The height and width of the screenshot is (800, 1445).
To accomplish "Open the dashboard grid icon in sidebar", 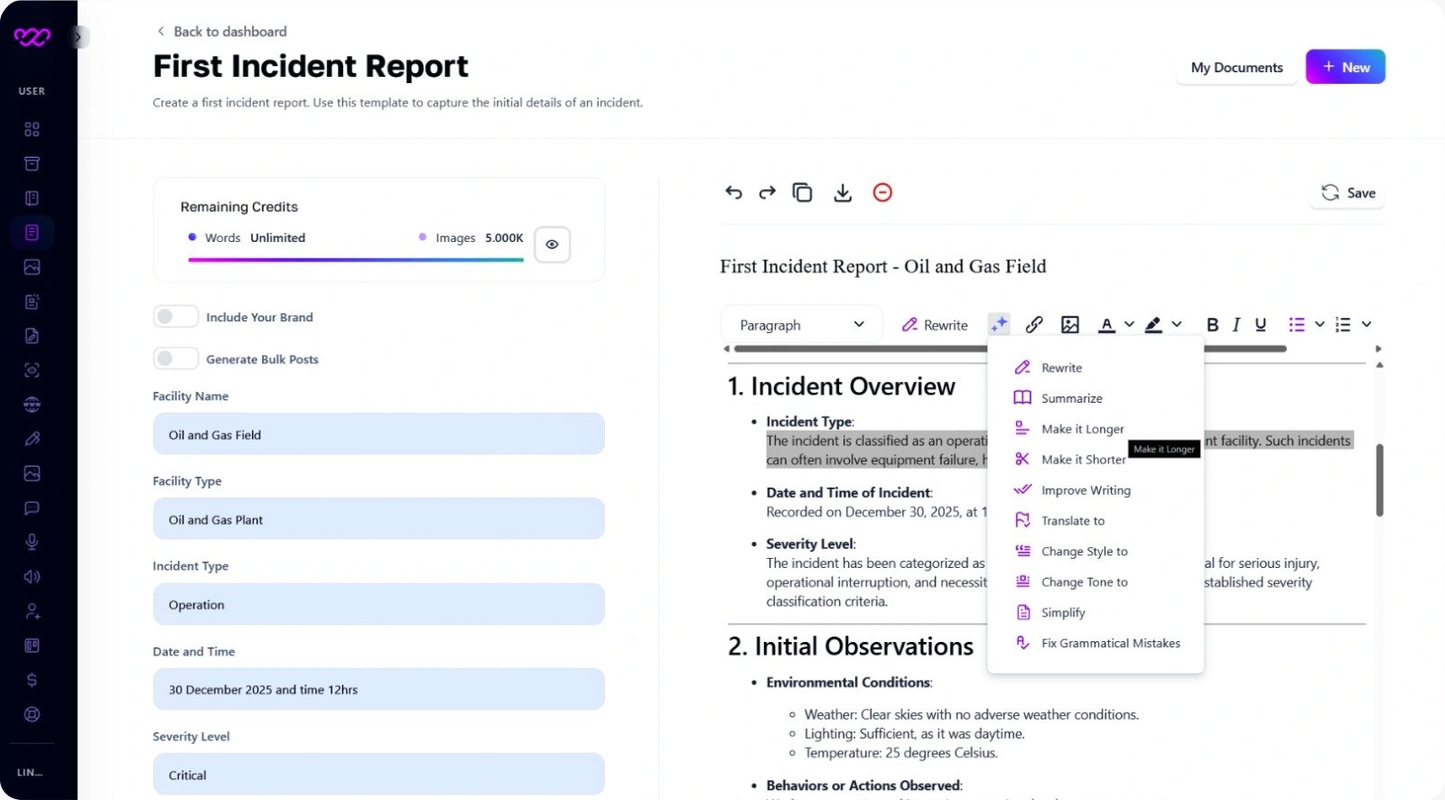I will tap(32, 129).
